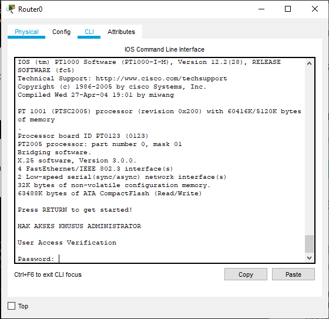
Task: Click 'Processor board ID PT0123' line
Action: (83, 136)
